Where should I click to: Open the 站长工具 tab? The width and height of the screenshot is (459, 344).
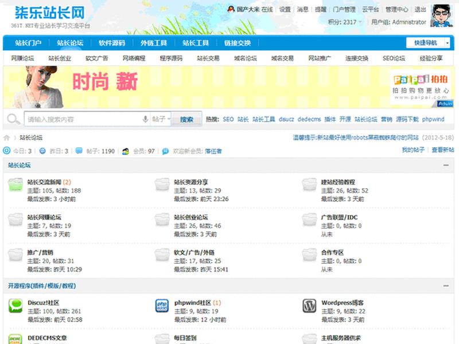[x=196, y=43]
